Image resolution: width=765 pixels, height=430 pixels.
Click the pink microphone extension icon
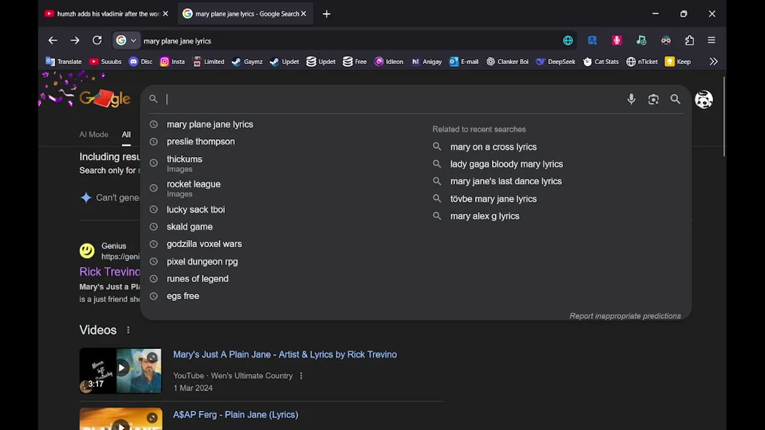click(617, 41)
